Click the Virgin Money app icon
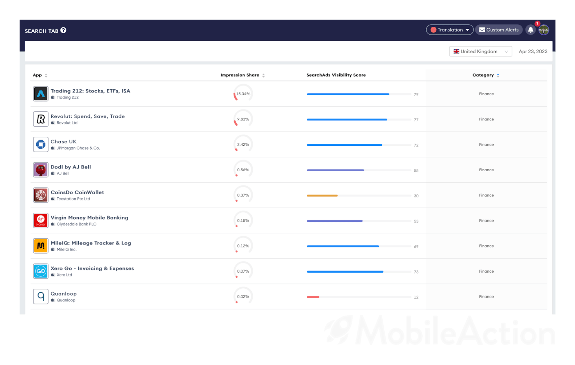Image resolution: width=575 pixels, height=365 pixels. point(41,221)
